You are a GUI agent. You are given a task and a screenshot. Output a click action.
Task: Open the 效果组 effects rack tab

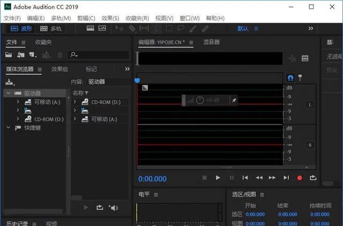click(59, 69)
